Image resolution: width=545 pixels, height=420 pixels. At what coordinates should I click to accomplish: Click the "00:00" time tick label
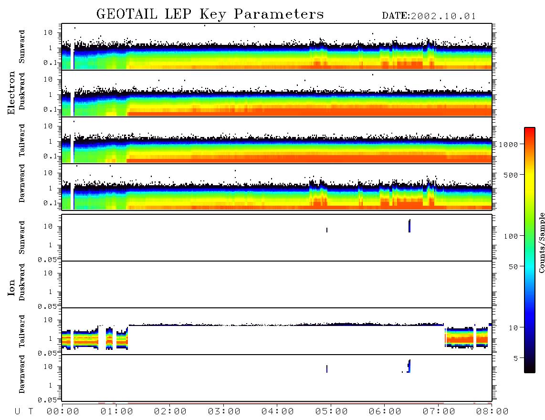(63, 412)
